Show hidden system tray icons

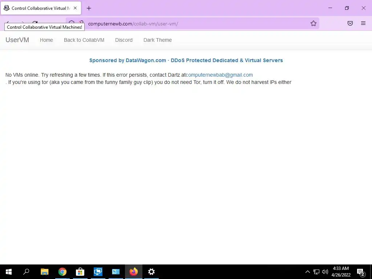tap(307, 272)
